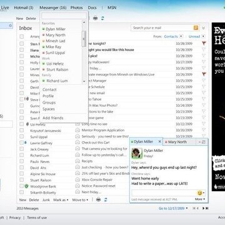
Task: Expand the search options chevron
Action: coord(204,28)
